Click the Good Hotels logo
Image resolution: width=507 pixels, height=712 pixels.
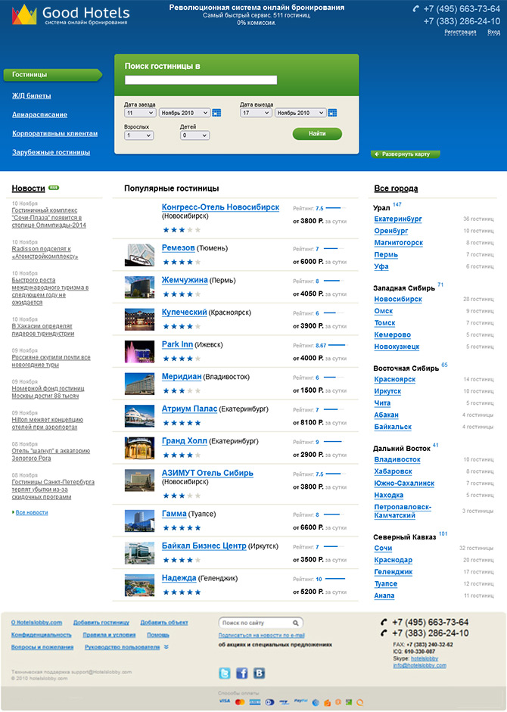70,14
